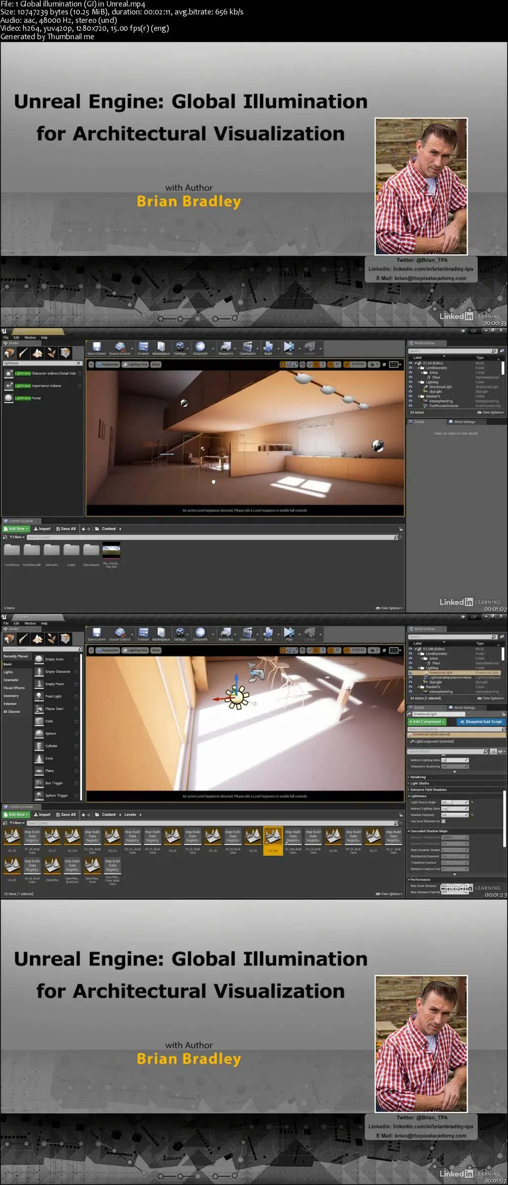The image size is (508, 1185).
Task: Click the Shadow Exponent value slider
Action: pos(455,815)
